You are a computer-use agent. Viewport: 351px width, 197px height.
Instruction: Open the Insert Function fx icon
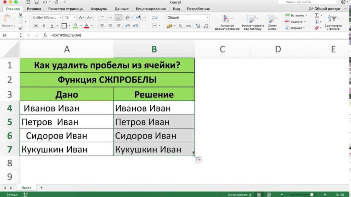(45, 35)
